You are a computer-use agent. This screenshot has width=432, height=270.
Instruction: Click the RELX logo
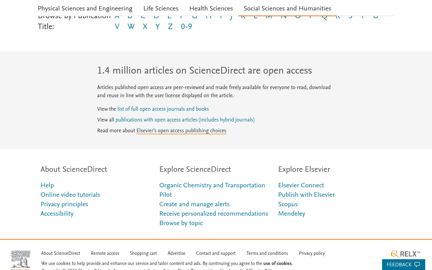click(405, 254)
